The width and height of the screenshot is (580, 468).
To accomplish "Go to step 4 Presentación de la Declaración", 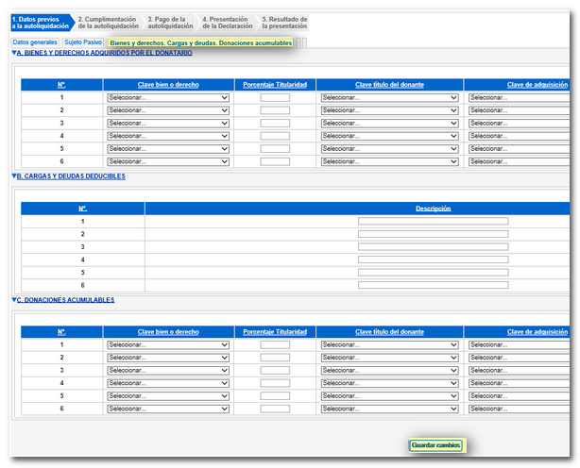I will [x=227, y=23].
